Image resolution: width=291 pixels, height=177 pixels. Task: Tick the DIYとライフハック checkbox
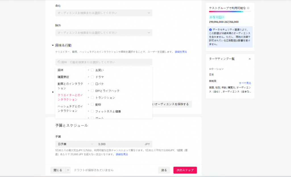pos(92,91)
